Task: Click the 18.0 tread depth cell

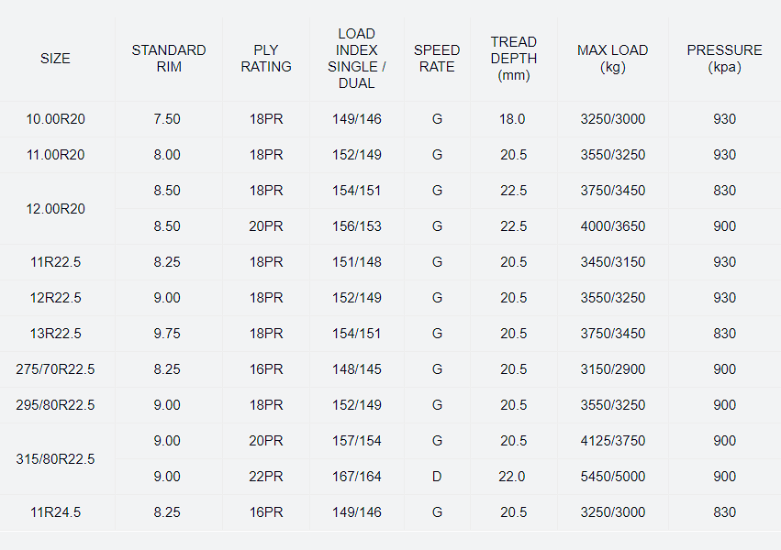Action: (513, 119)
